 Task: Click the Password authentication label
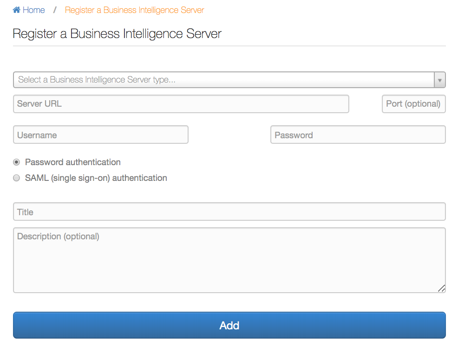point(73,162)
